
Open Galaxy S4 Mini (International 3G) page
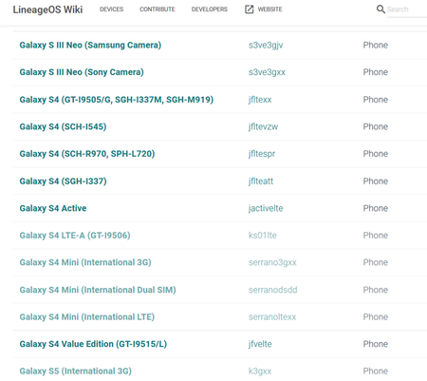[85, 262]
